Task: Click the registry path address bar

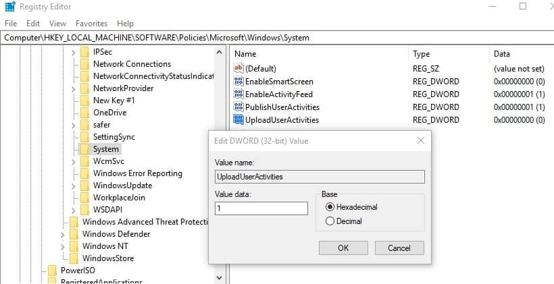Action: pyautogui.click(x=277, y=37)
